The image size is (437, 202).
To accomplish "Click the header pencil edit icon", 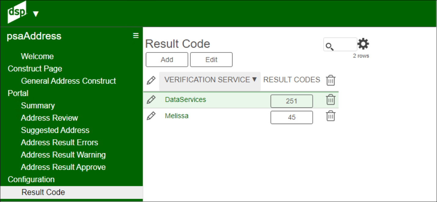I will click(151, 80).
